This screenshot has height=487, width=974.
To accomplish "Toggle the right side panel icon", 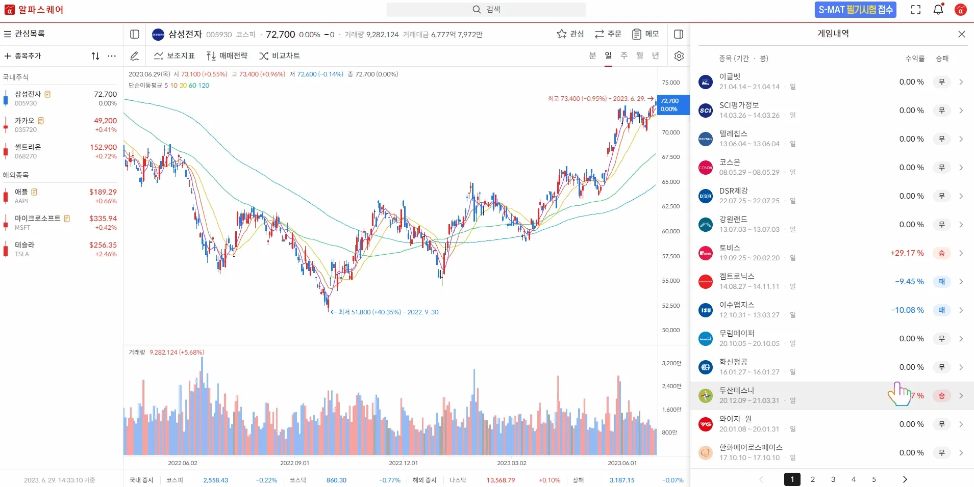I will click(x=679, y=34).
